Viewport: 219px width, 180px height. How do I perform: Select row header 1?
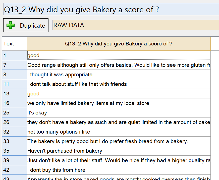(x=14, y=55)
